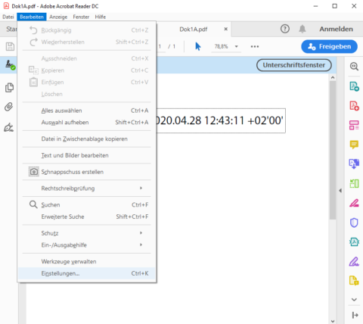363x324 pixels.
Task: Open the Optimize PDF teal icon
Action: (354, 241)
